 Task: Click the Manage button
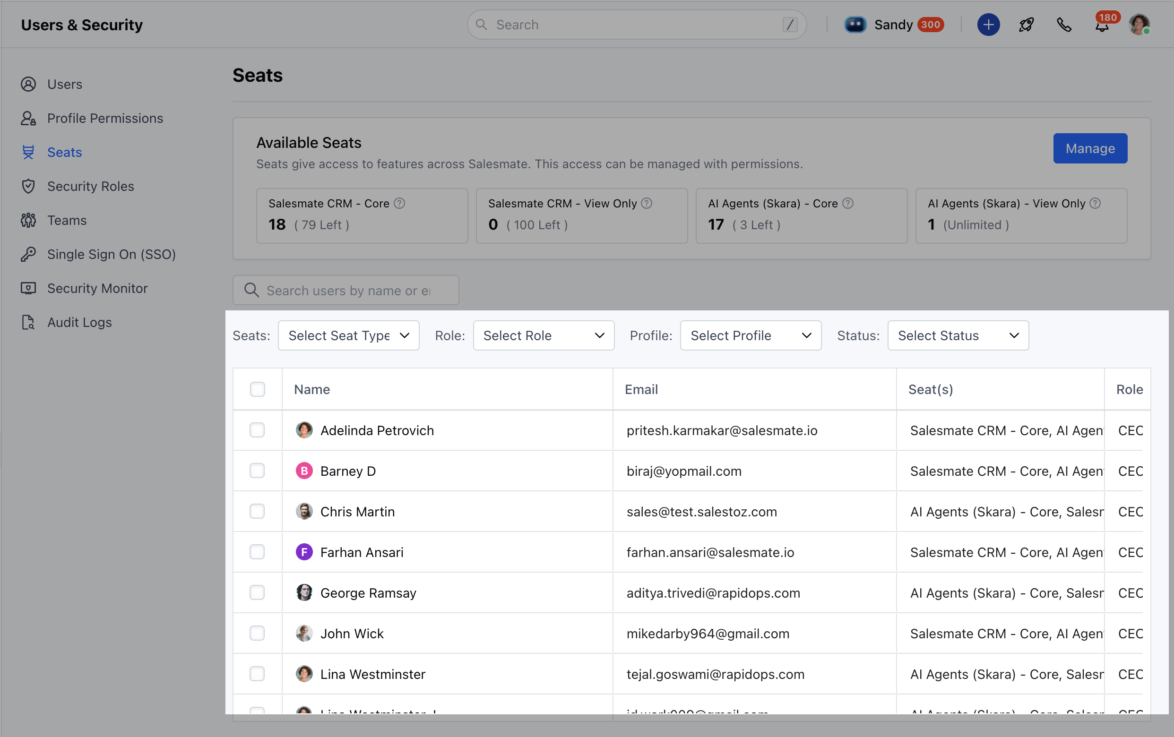point(1090,148)
